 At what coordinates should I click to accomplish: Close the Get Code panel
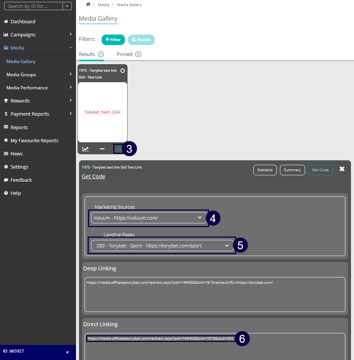[x=342, y=169]
